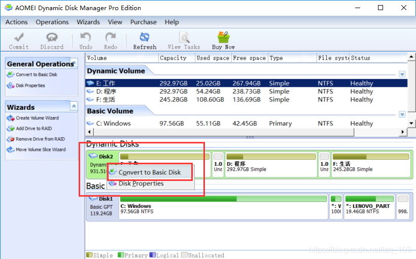Choose Convert to Basic Disk in context menu
416x259 pixels.
(151, 172)
